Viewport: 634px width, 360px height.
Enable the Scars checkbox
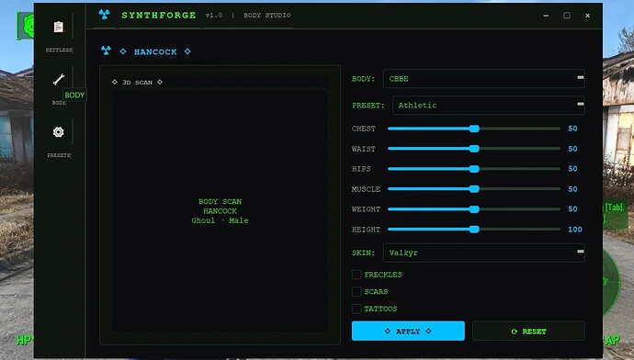(x=357, y=292)
